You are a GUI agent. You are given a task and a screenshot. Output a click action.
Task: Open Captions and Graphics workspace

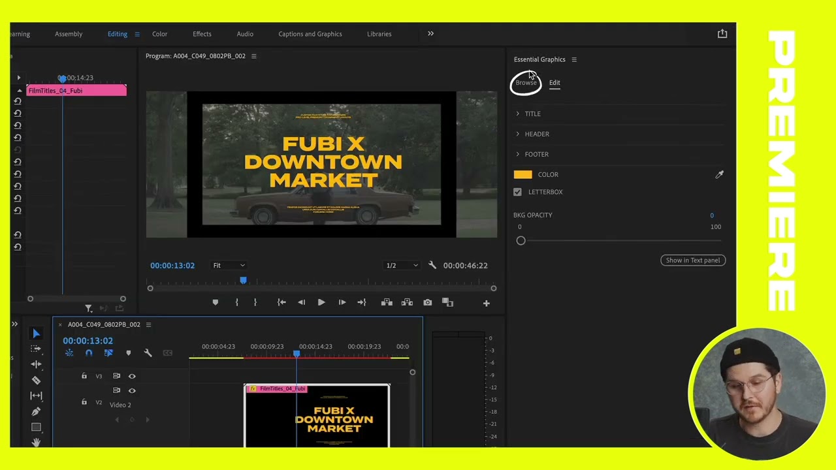(310, 34)
